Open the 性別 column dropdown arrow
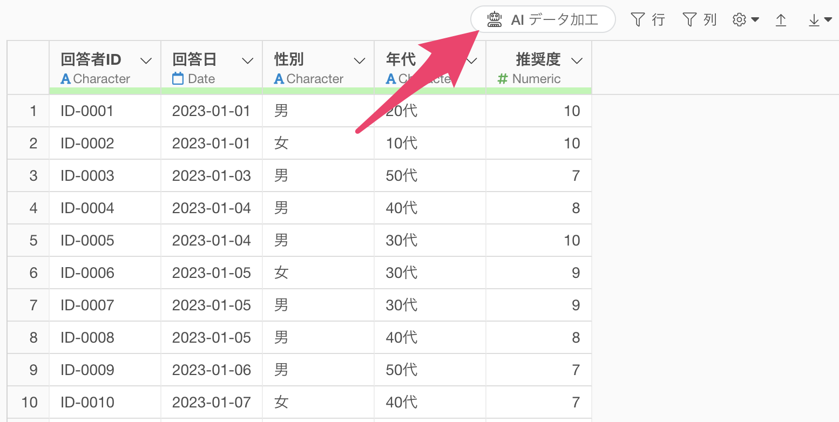 pos(359,60)
